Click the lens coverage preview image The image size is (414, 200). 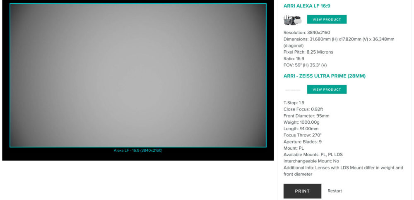point(138,75)
